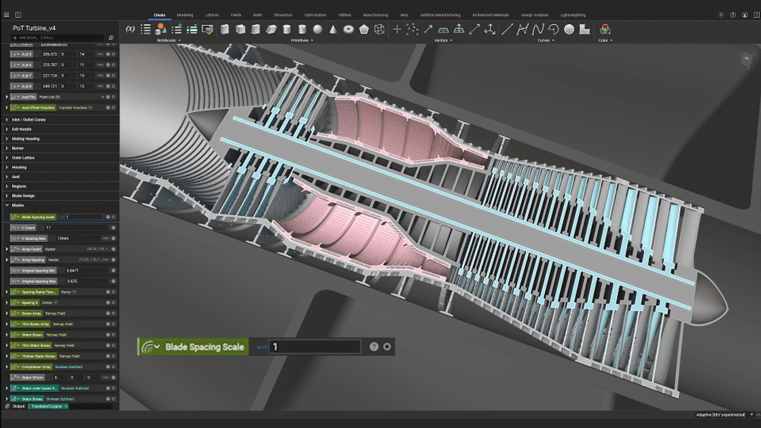The image size is (761, 428).
Task: Click the help icon in top right corner
Action: click(733, 14)
